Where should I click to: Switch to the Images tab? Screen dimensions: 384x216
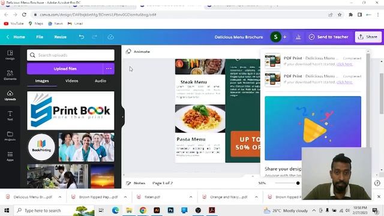(42, 81)
